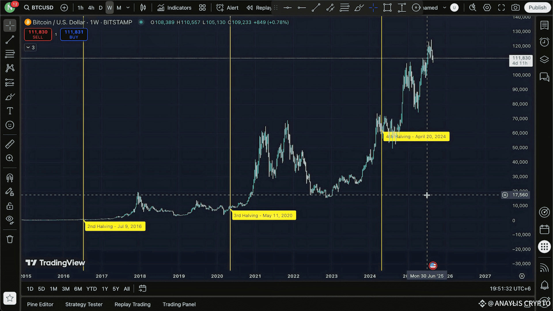
Task: Switch to the 4h timeframe
Action: (x=91, y=8)
